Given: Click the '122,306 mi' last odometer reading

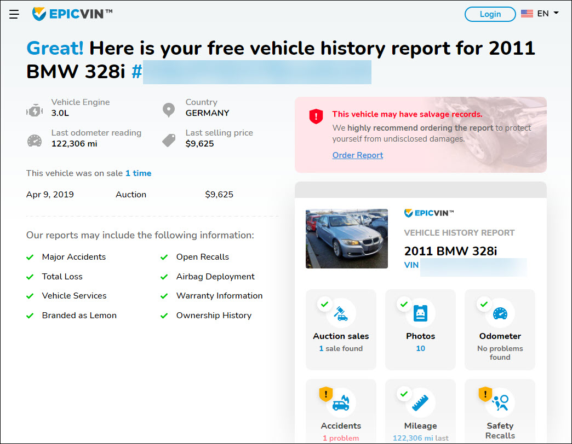Looking at the screenshot, I should [74, 144].
